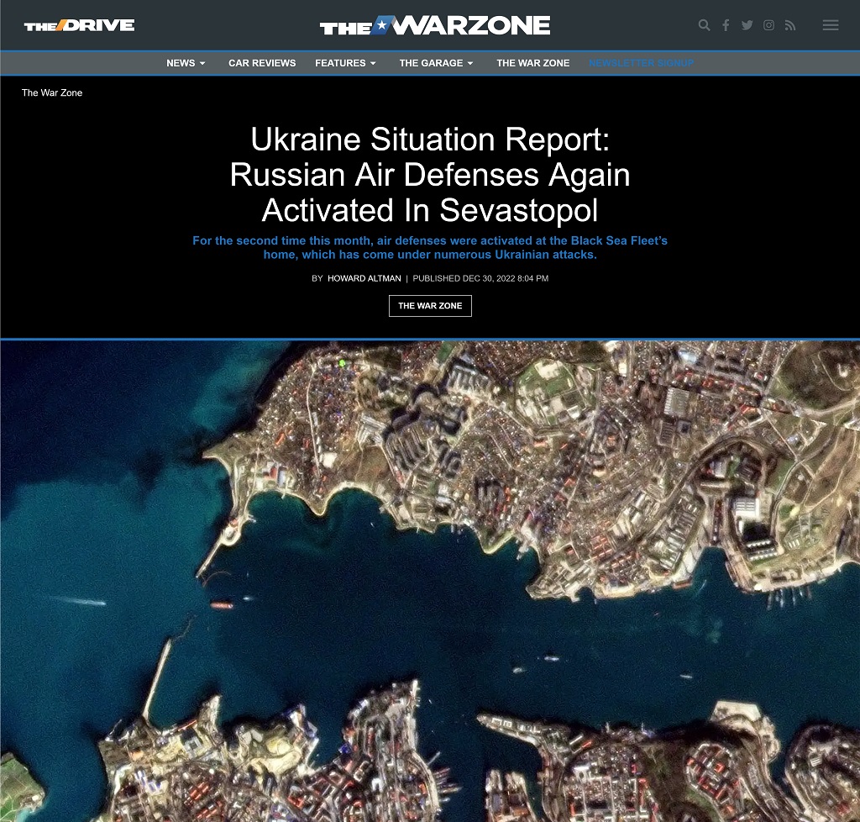860x822 pixels.
Task: Open The War Zone nav item
Action: (533, 63)
